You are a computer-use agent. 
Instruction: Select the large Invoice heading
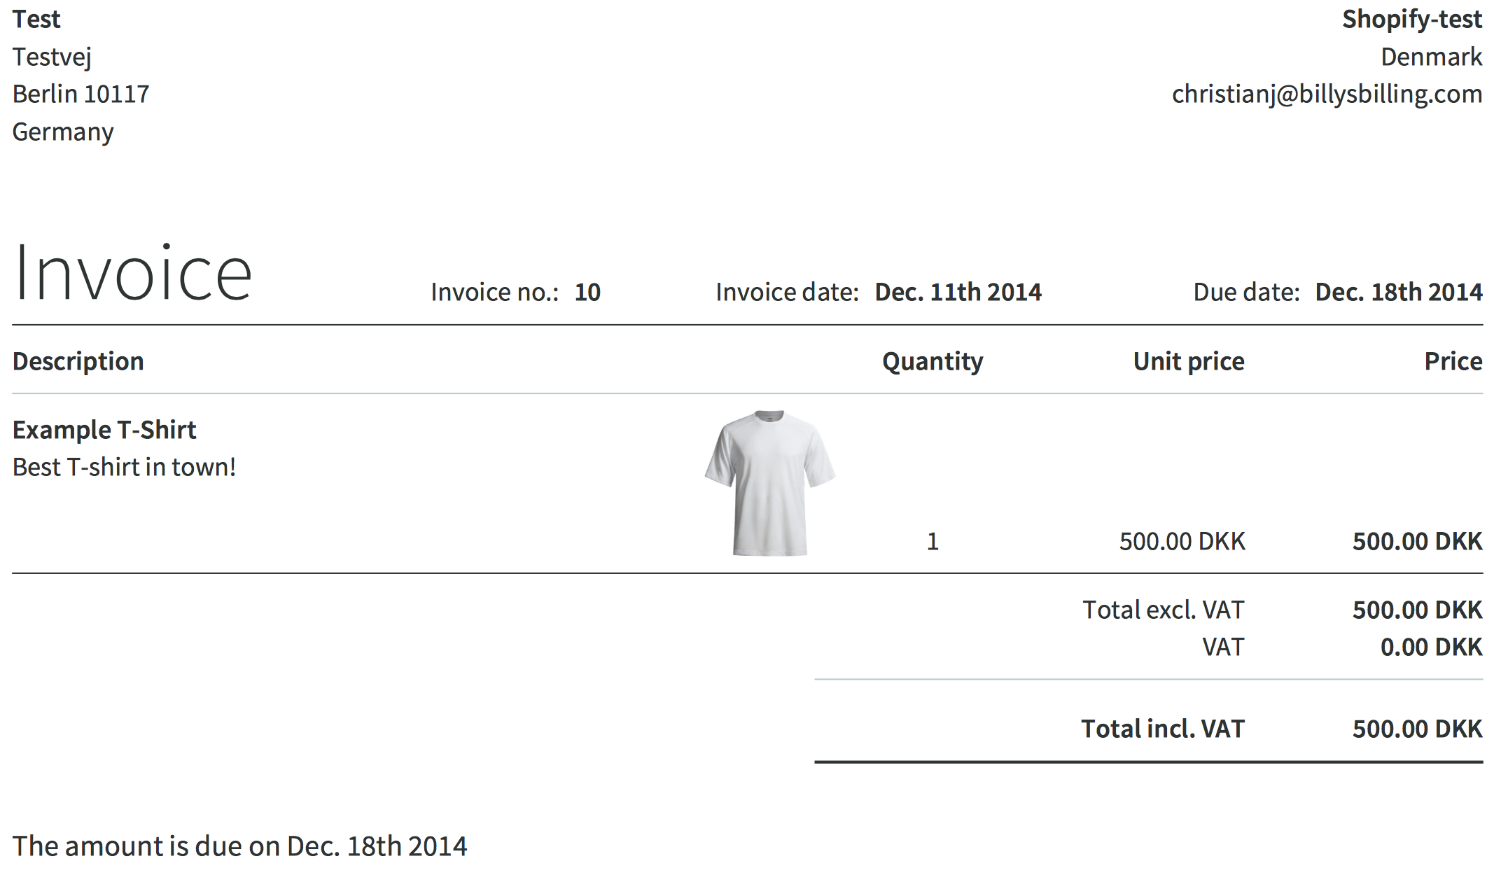[133, 273]
